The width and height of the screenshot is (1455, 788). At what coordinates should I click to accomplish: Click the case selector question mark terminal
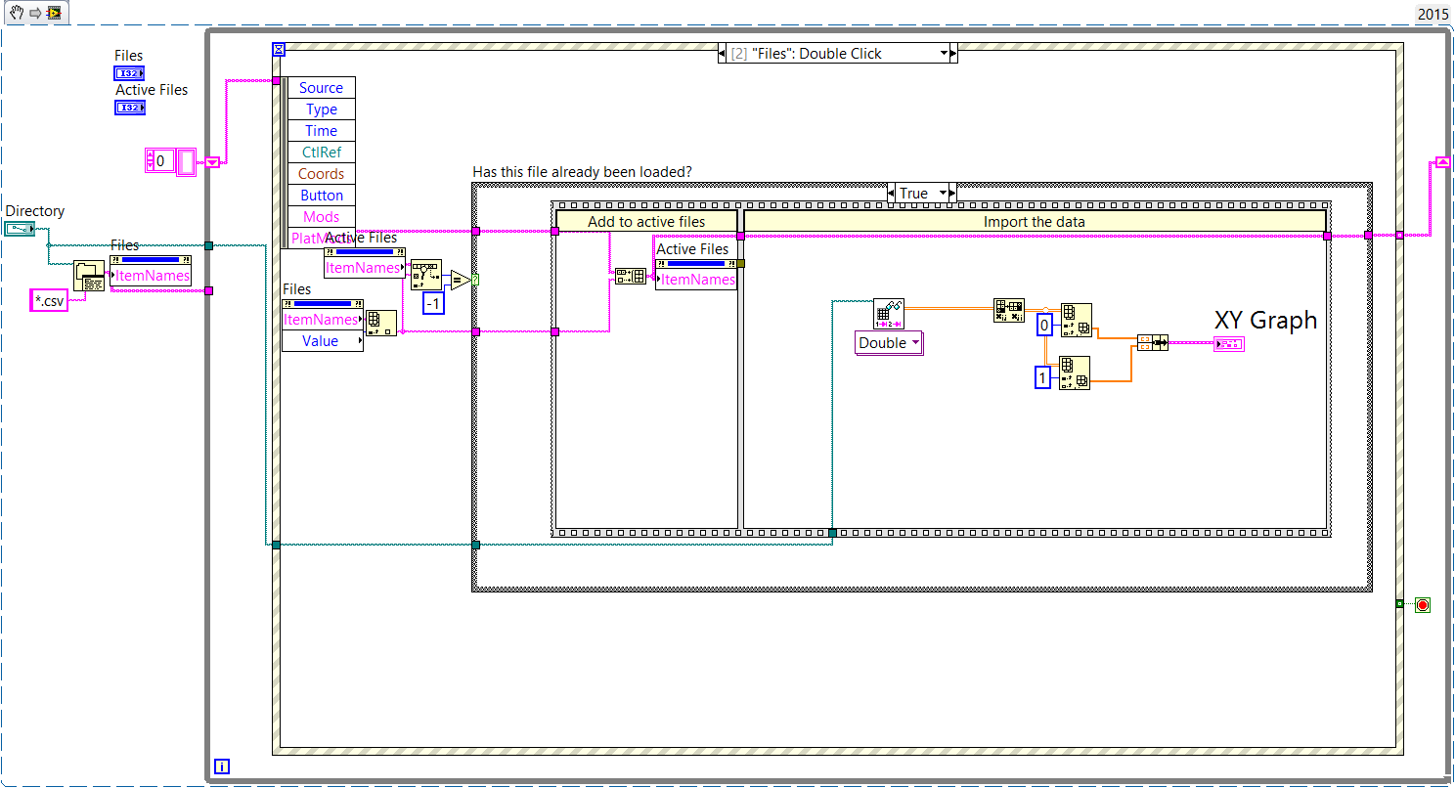coord(476,281)
